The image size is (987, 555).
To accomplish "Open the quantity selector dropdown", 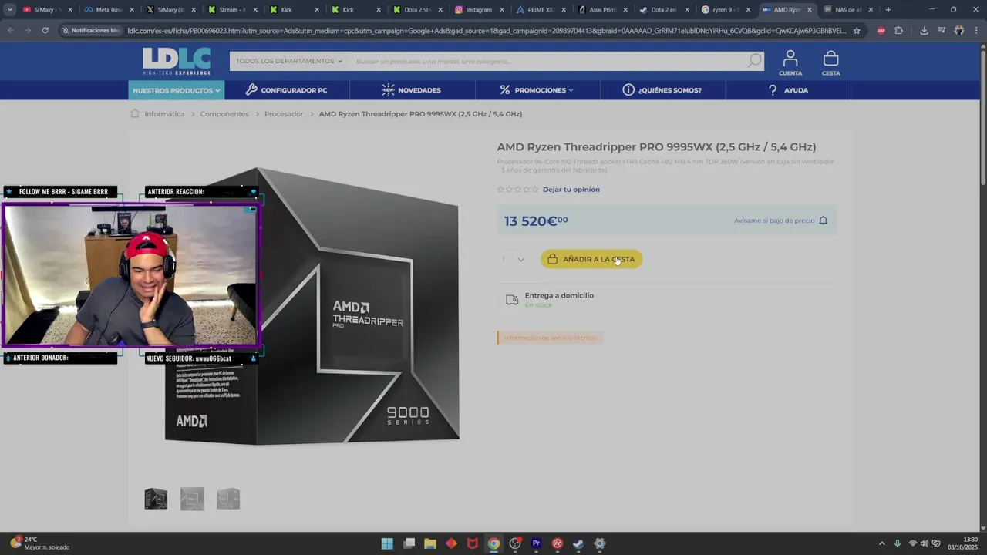I will click(513, 259).
